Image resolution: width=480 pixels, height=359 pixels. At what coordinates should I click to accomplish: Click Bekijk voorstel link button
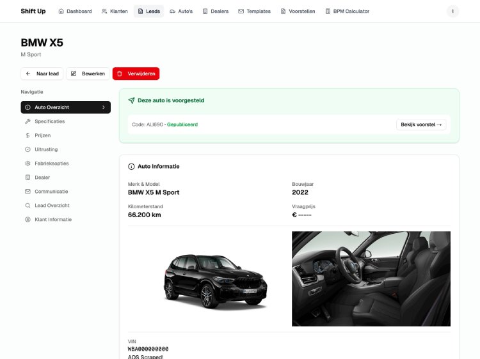[x=422, y=125]
